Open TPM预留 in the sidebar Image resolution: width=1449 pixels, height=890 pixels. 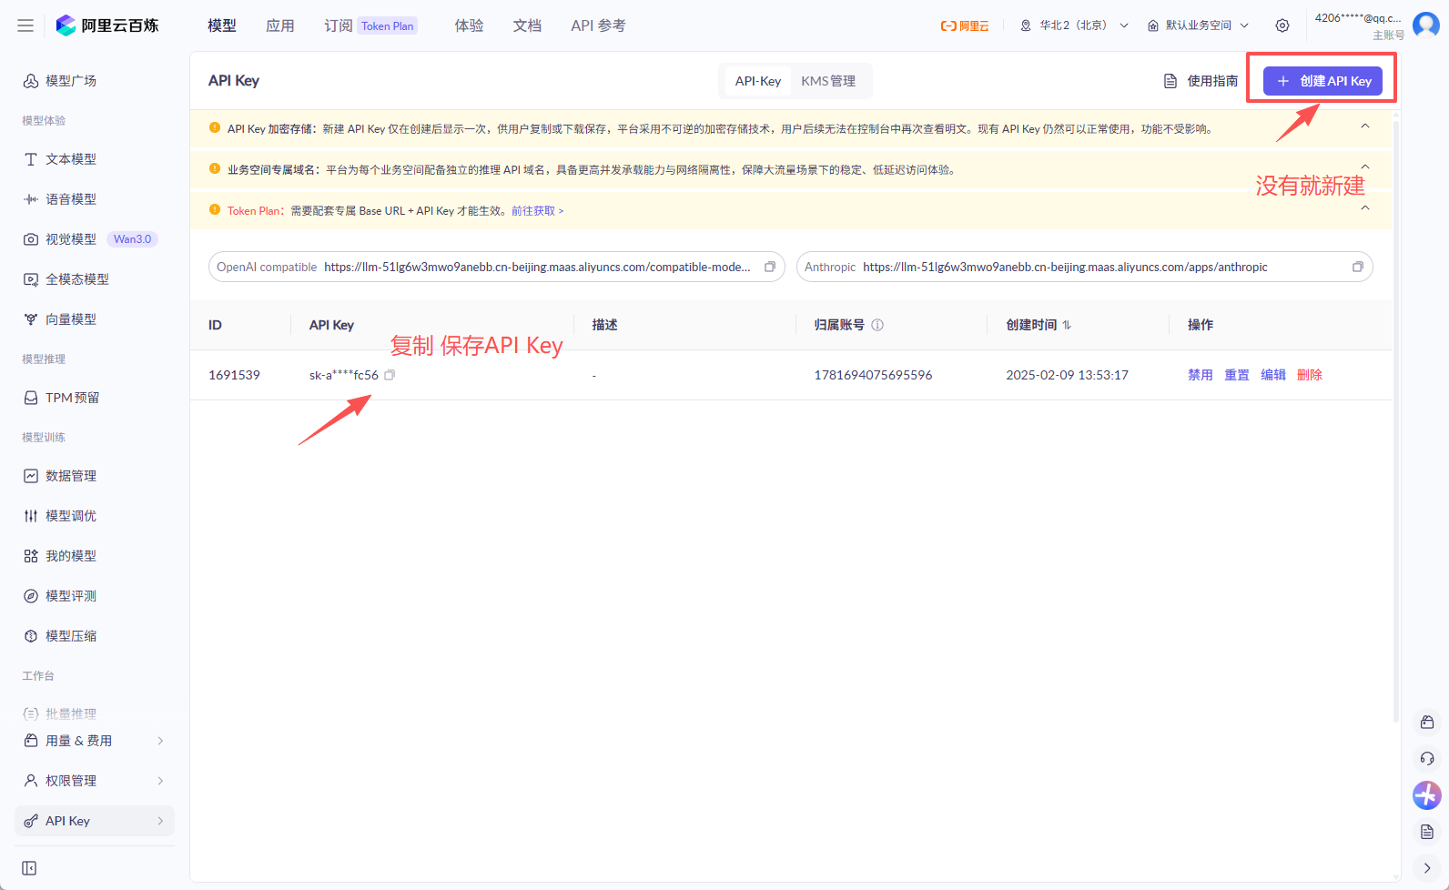coord(95,398)
